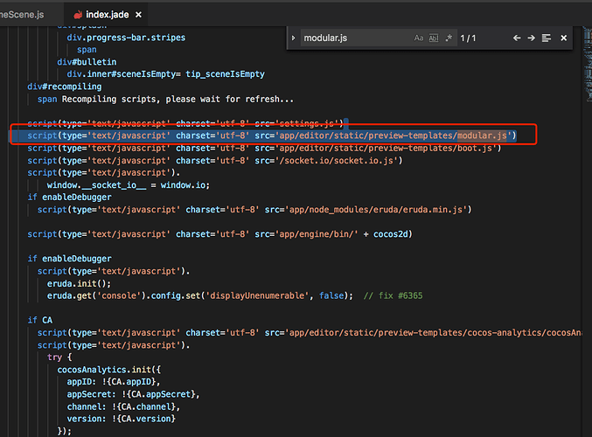Go to previous match in find widget
The image size is (592, 437).
point(517,38)
